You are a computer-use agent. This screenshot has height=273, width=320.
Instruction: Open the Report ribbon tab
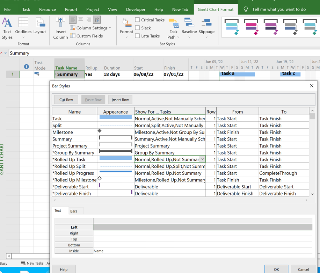click(71, 9)
